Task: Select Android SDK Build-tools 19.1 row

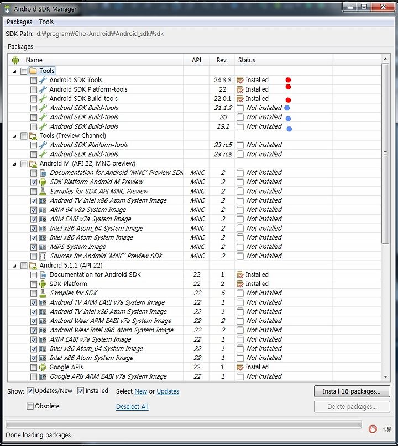Action: click(x=195, y=126)
